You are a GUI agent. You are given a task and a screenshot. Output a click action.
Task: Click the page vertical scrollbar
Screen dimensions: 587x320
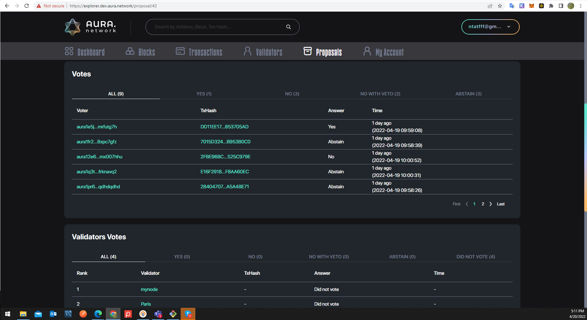point(585,157)
